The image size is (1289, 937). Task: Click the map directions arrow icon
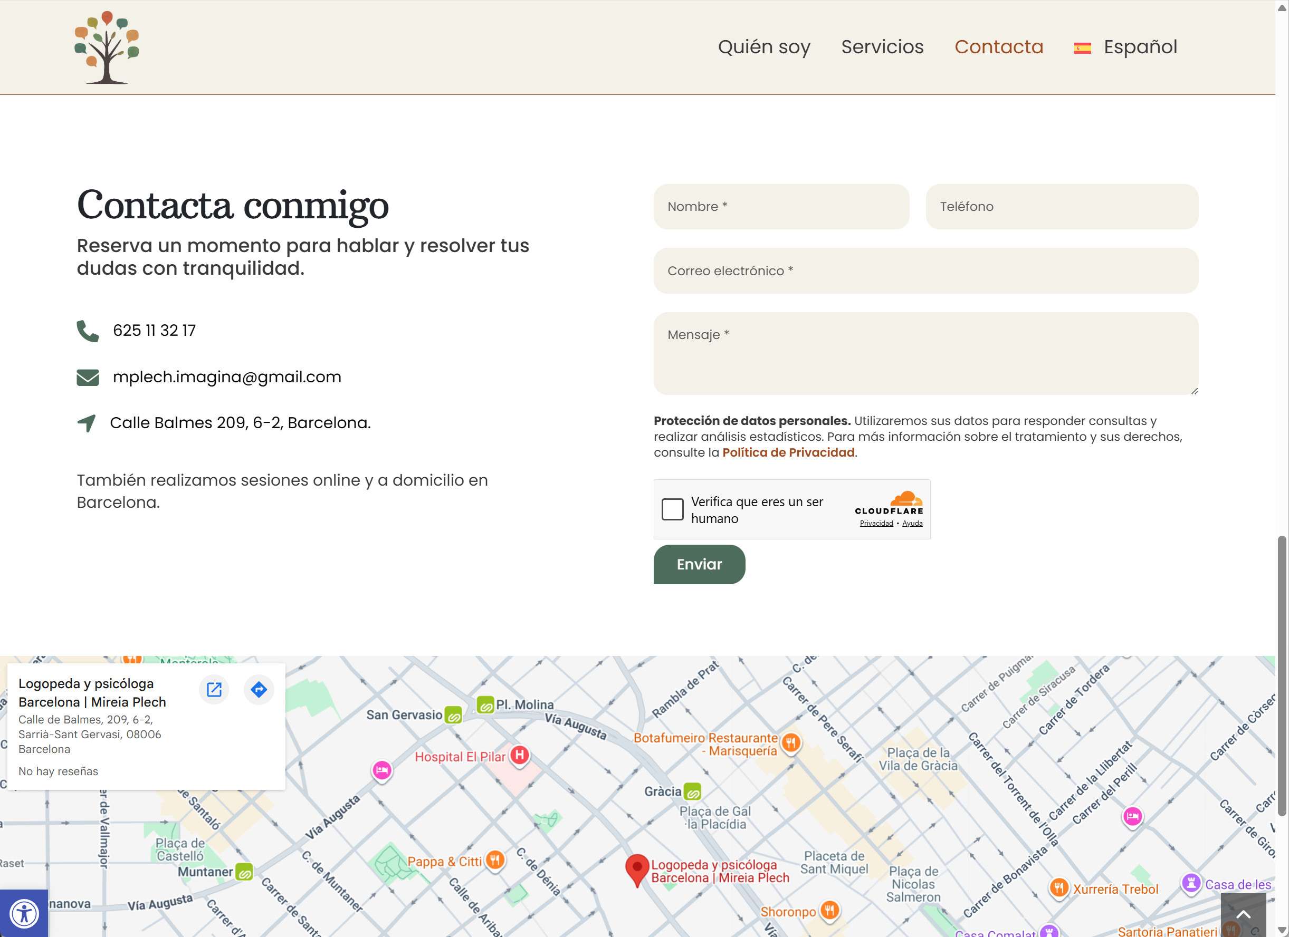(259, 689)
